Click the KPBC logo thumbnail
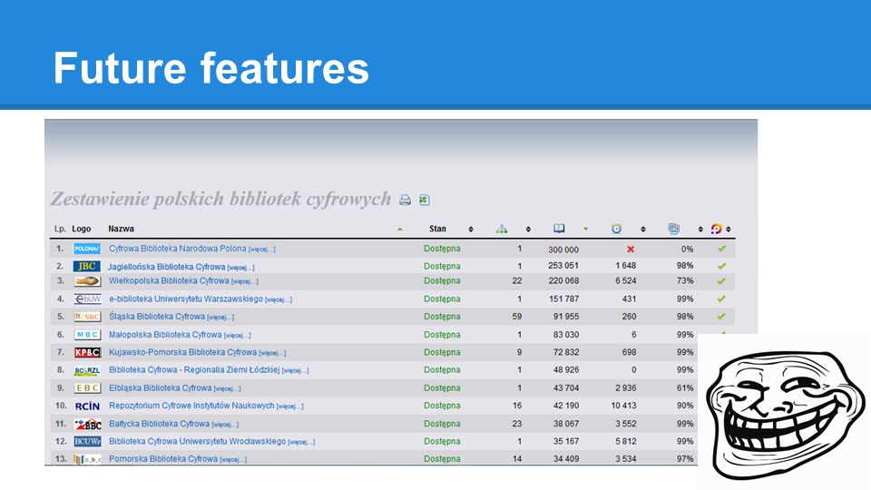871x490 pixels. point(87,352)
